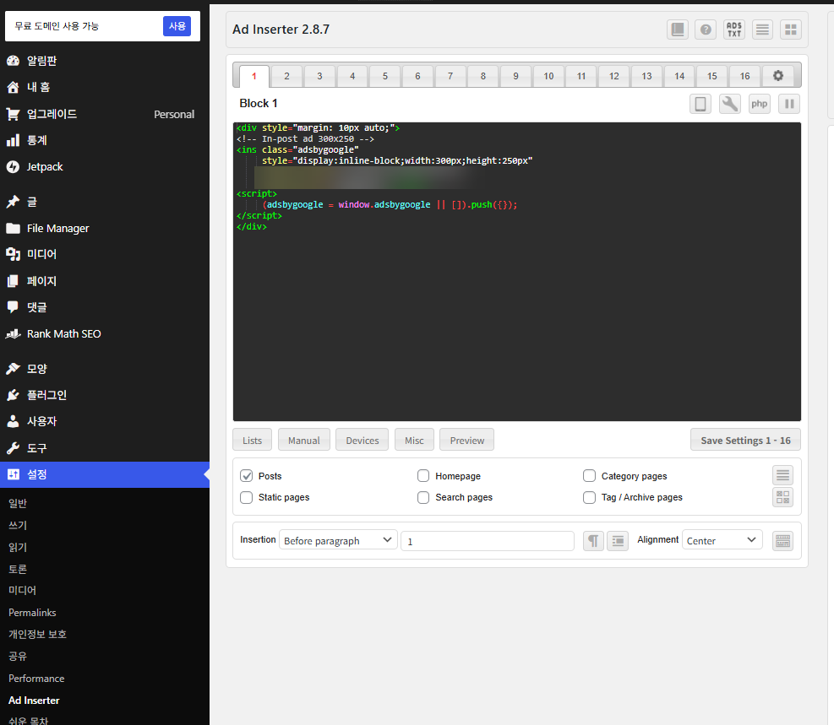Click the tablet device preview icon for Block 1
This screenshot has height=725, width=834.
pos(700,104)
